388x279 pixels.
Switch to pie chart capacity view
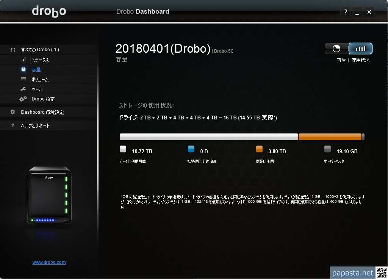pos(336,49)
